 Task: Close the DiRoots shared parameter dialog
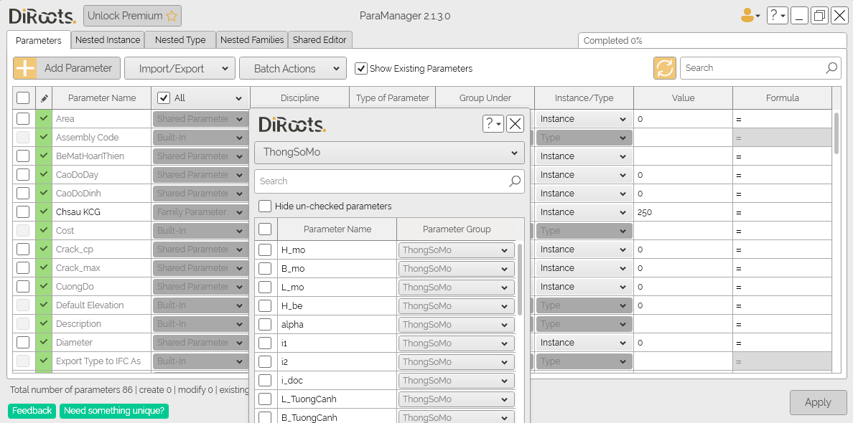tap(515, 124)
